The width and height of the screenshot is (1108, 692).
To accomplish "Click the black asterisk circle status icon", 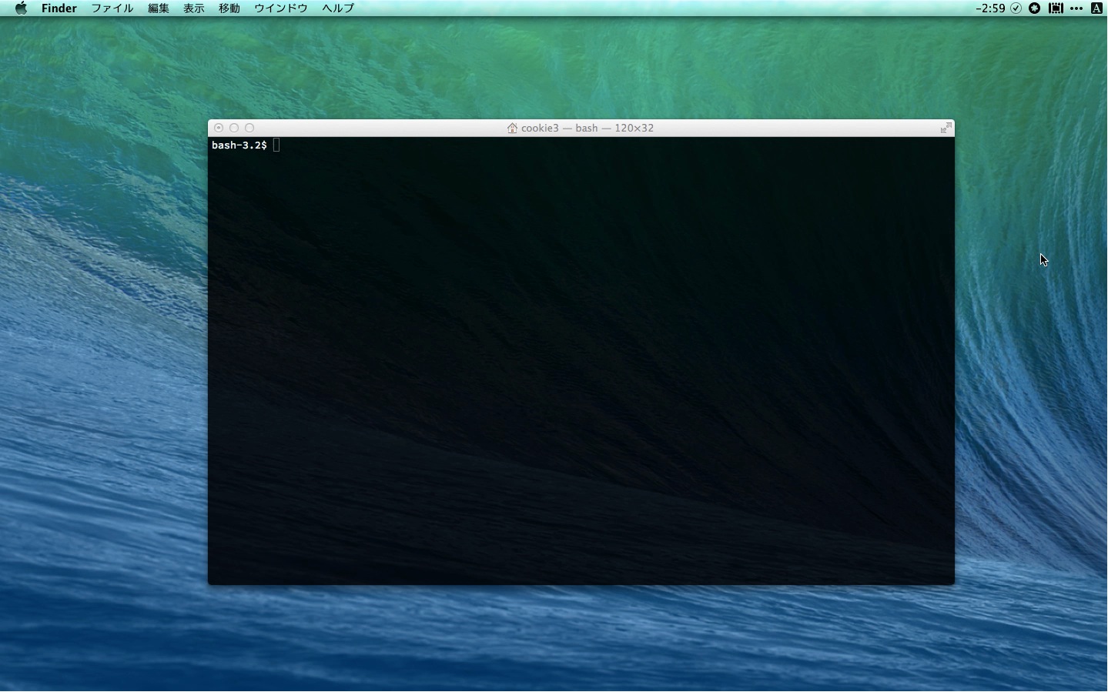I will 1035,8.
